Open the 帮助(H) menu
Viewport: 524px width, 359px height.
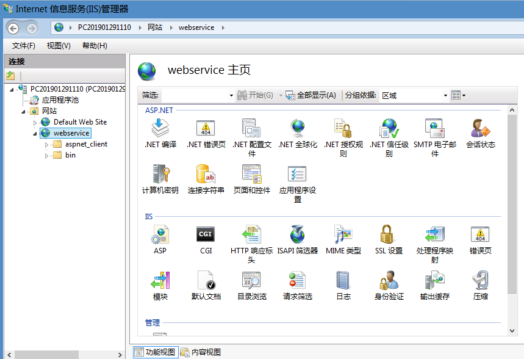[x=95, y=46]
